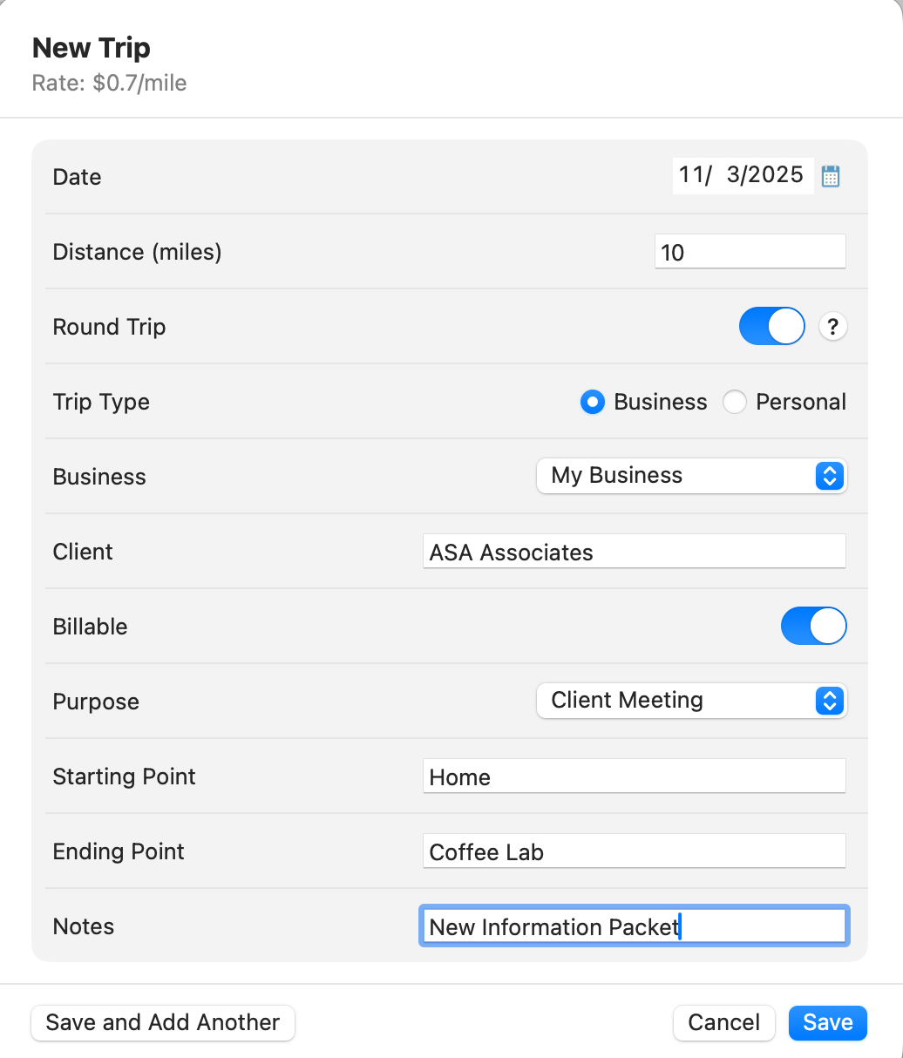Click the Business dropdown chevron arrows
Image resolution: width=903 pixels, height=1058 pixels.
tap(830, 476)
